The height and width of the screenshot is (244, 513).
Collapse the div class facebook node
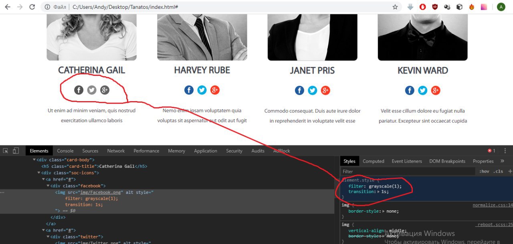pyautogui.click(x=48, y=186)
